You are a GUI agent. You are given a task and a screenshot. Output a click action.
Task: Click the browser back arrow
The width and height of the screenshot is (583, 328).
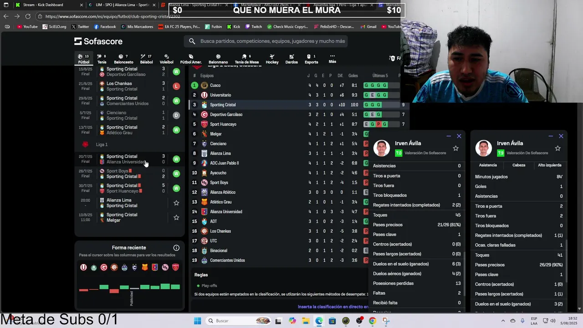[6, 16]
